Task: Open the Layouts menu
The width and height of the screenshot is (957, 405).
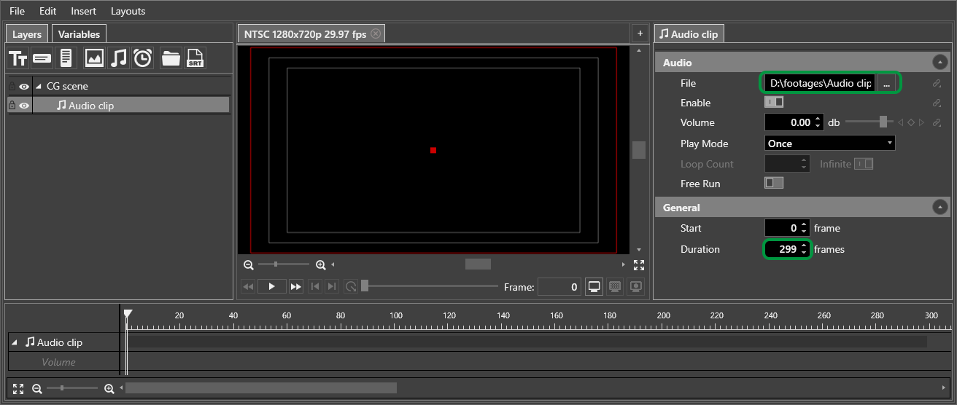Action: coord(128,11)
